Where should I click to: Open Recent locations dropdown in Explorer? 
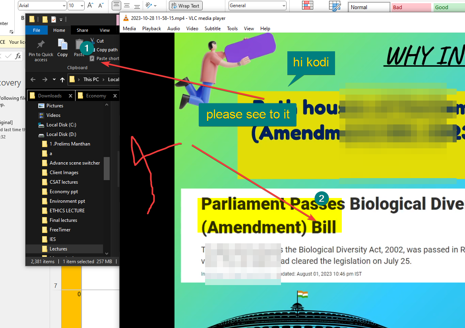[x=54, y=80]
